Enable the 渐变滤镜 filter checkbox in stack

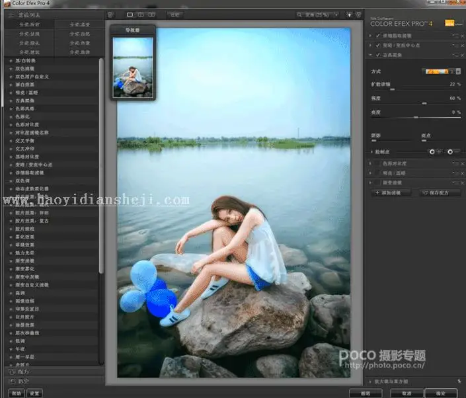click(x=377, y=182)
